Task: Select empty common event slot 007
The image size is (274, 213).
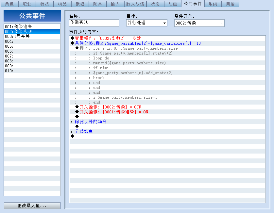Action: click(x=32, y=56)
